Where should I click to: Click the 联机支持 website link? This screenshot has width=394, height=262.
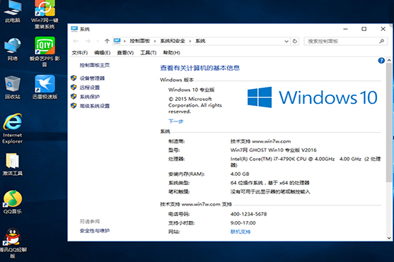(241, 232)
